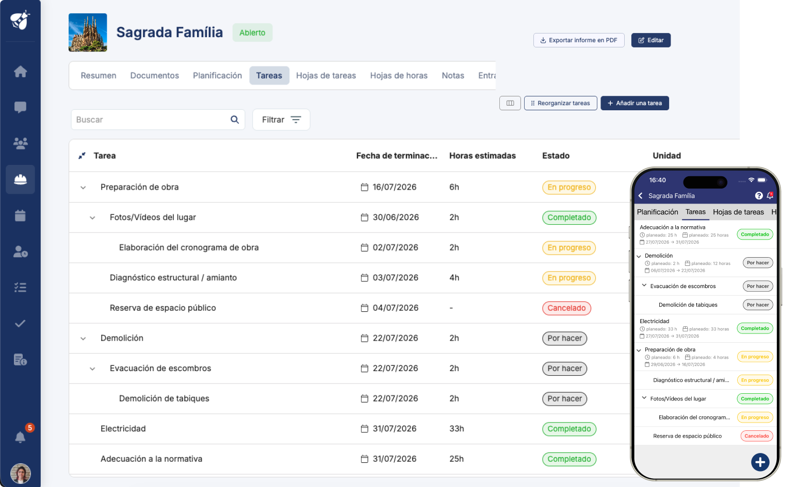The width and height of the screenshot is (797, 487).
Task: Click En progreso status of Diagnóstico estructural
Action: click(x=569, y=278)
